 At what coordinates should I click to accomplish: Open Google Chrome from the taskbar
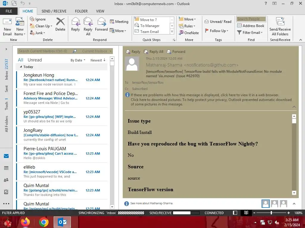[43, 222]
